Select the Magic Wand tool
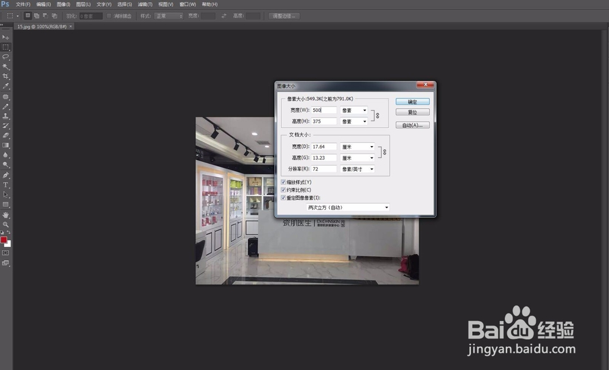This screenshot has width=609, height=370. 5,66
